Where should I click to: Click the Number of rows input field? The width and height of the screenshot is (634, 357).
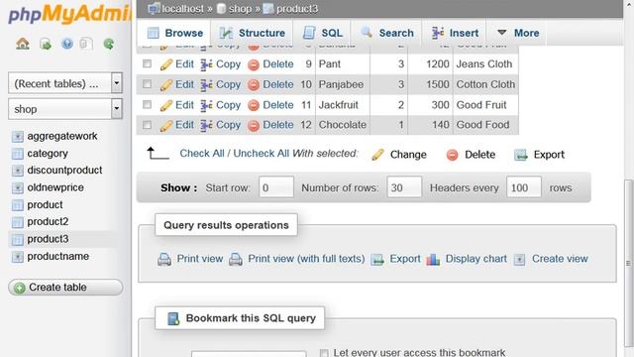[x=404, y=187]
